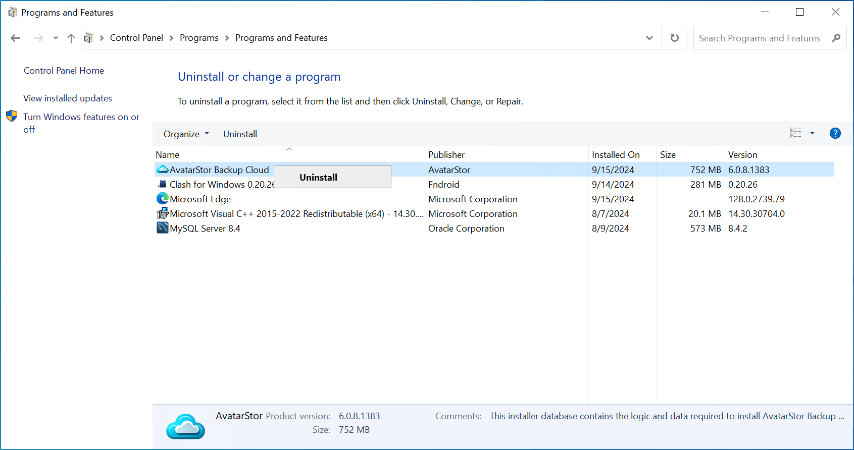Expand the Organize dropdown menu
Screen dimensions: 854x450
click(186, 134)
